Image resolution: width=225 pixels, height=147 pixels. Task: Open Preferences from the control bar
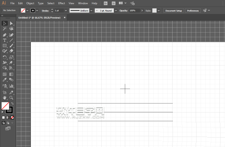pos(193,11)
